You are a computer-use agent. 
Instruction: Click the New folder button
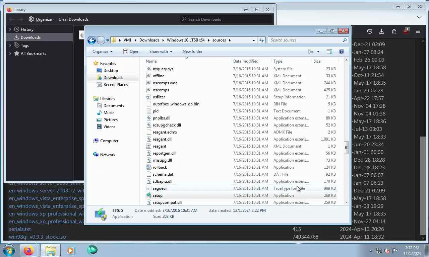[192, 52]
